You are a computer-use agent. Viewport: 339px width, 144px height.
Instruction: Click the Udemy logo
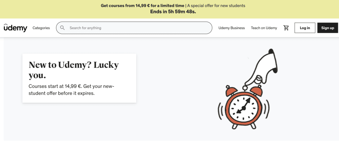tap(15, 28)
